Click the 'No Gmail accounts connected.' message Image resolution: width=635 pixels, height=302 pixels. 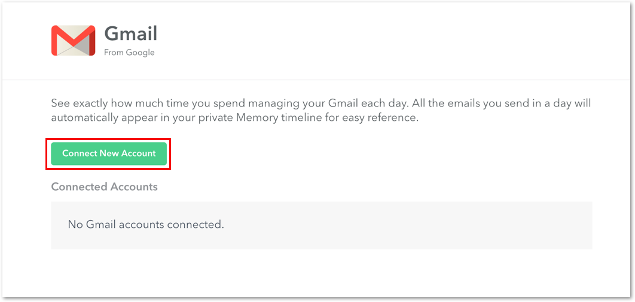pyautogui.click(x=146, y=224)
